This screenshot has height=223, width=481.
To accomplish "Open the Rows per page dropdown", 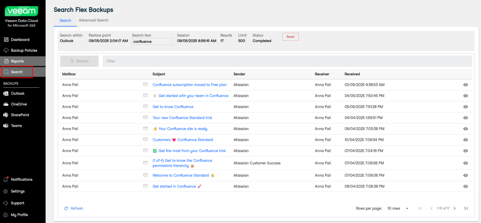I will [398, 208].
